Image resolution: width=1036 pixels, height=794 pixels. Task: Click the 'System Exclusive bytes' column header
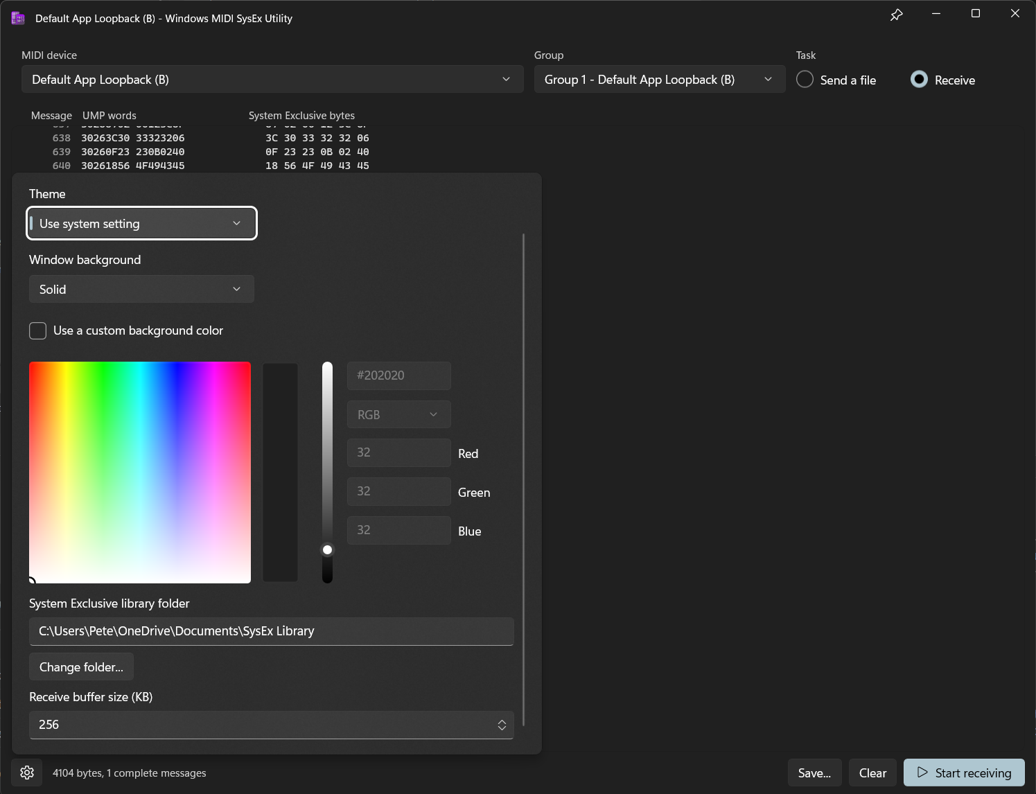301,116
